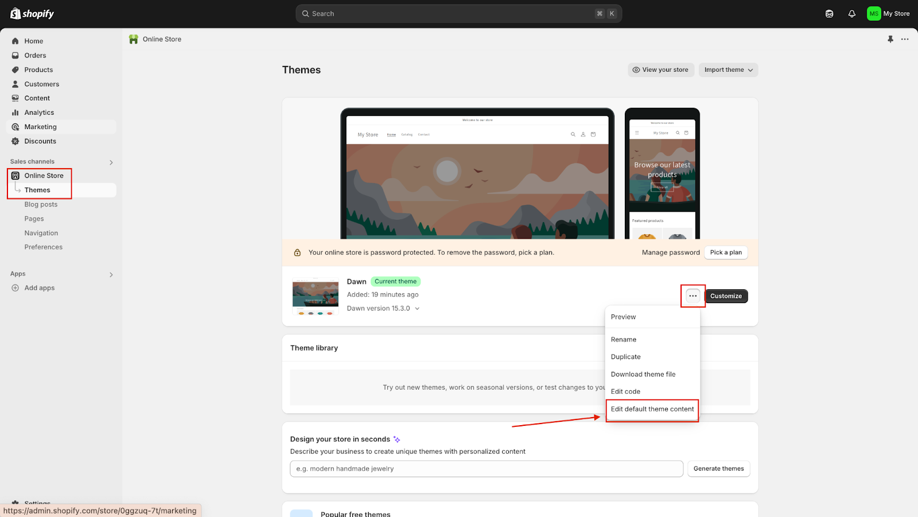The width and height of the screenshot is (918, 517).
Task: Open the Import theme dropdown
Action: pos(728,70)
